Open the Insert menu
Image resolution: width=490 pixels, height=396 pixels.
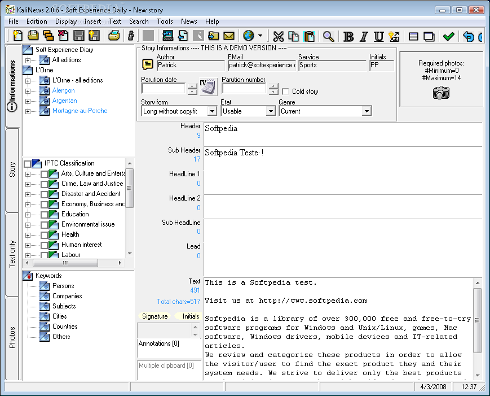(92, 21)
